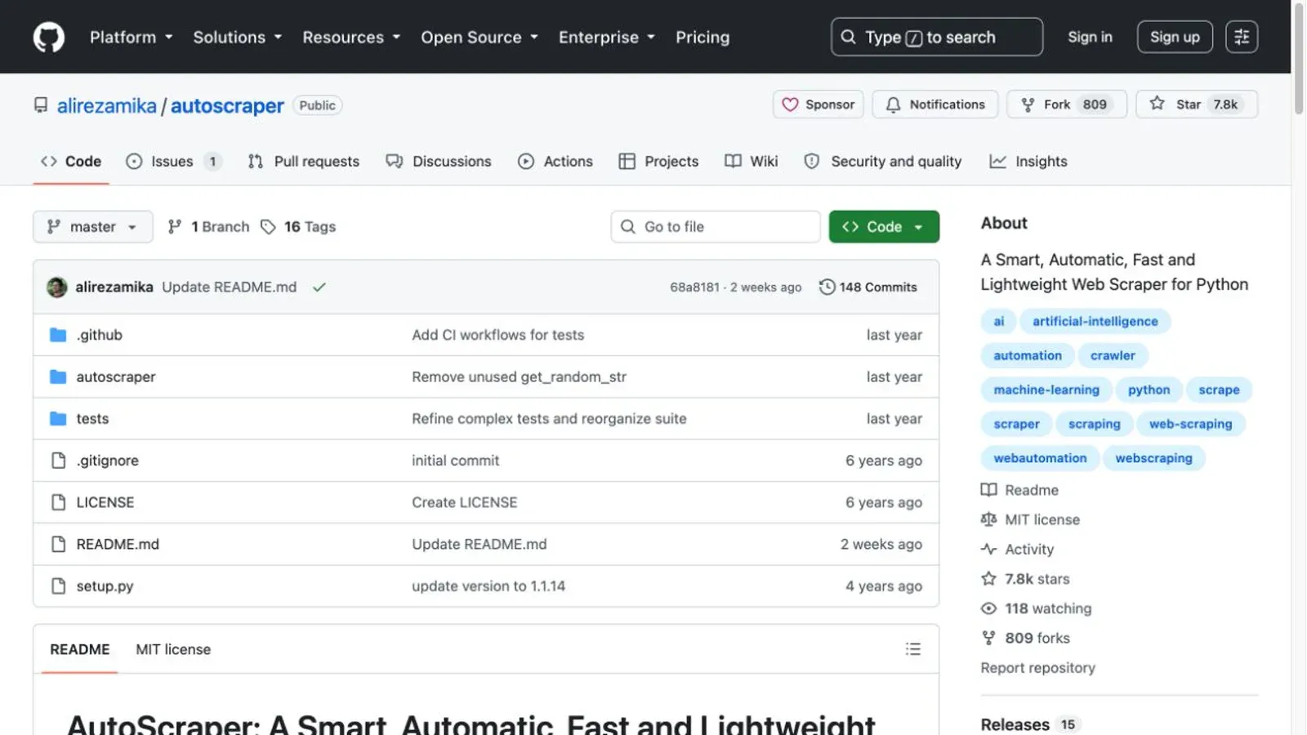Expand the Enterprise menu
Viewport: 1307px width, 735px height.
pos(607,38)
